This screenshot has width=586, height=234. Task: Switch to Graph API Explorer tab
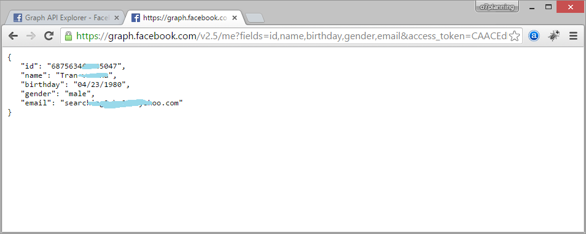[x=66, y=18]
